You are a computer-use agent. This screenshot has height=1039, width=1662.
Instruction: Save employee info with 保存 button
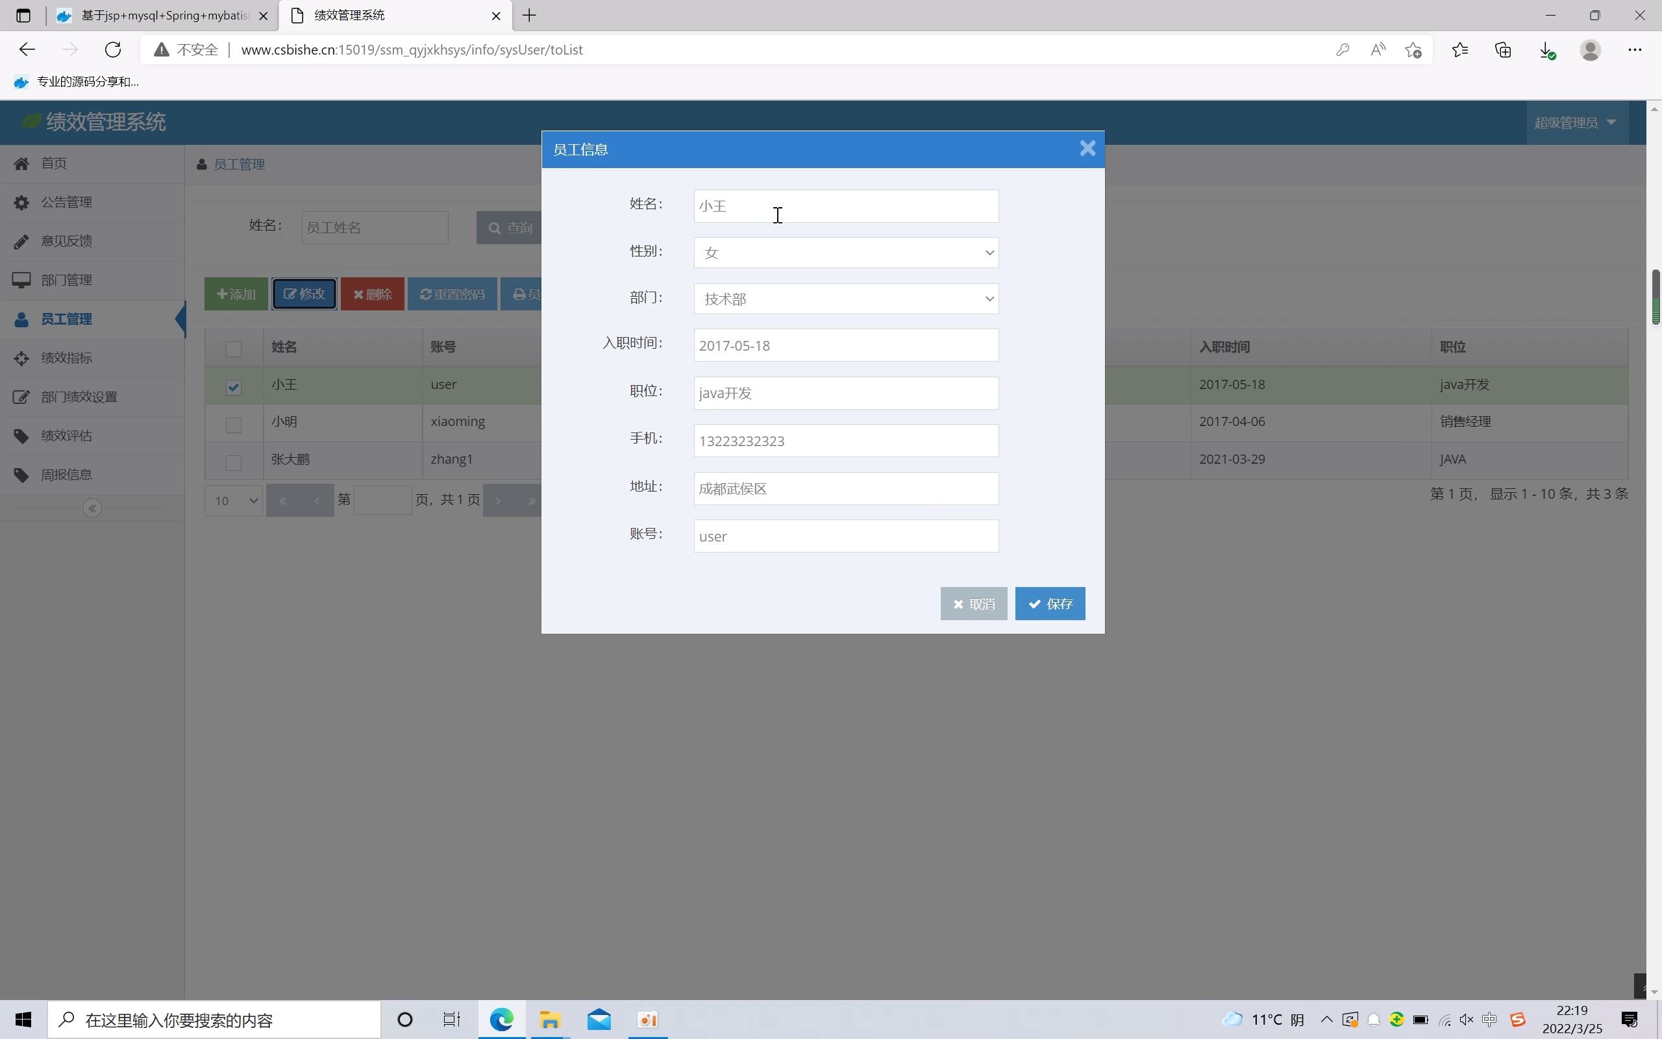pyautogui.click(x=1049, y=603)
